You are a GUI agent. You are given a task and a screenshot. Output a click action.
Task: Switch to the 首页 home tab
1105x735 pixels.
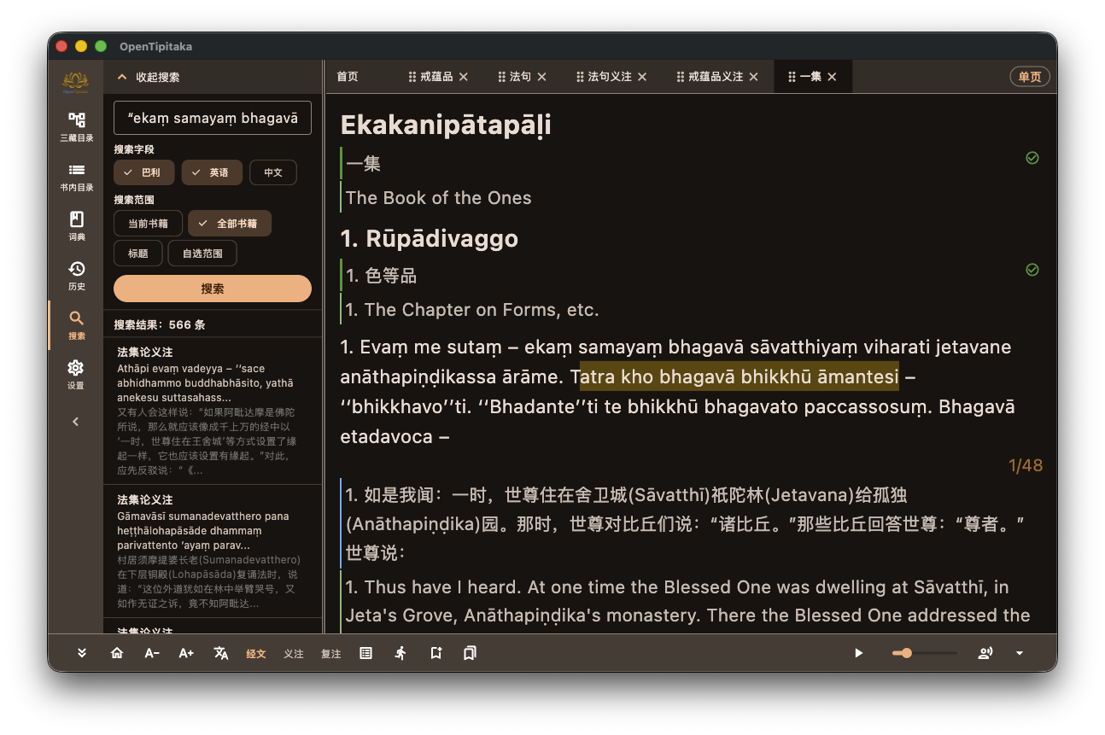coord(348,77)
